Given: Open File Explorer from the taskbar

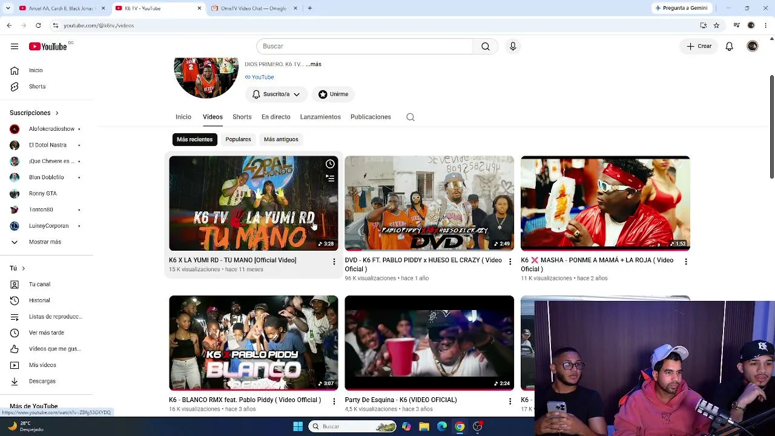Looking at the screenshot, I should [x=424, y=426].
